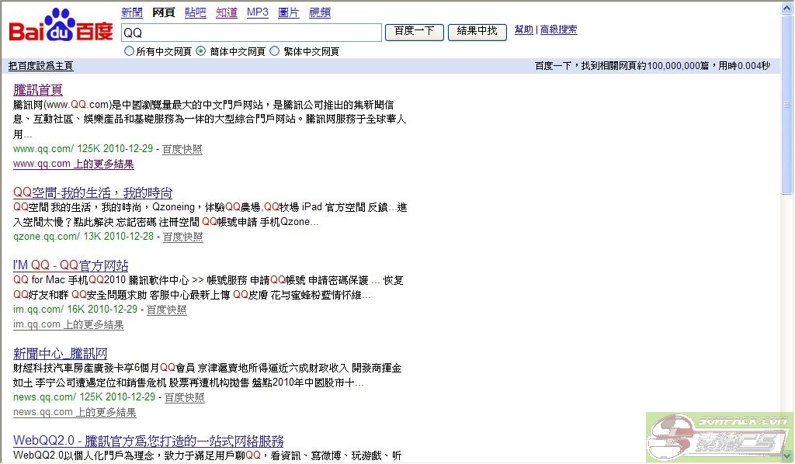View 百度快照 for qzone.qq.com result
The width and height of the screenshot is (795, 464).
(183, 237)
